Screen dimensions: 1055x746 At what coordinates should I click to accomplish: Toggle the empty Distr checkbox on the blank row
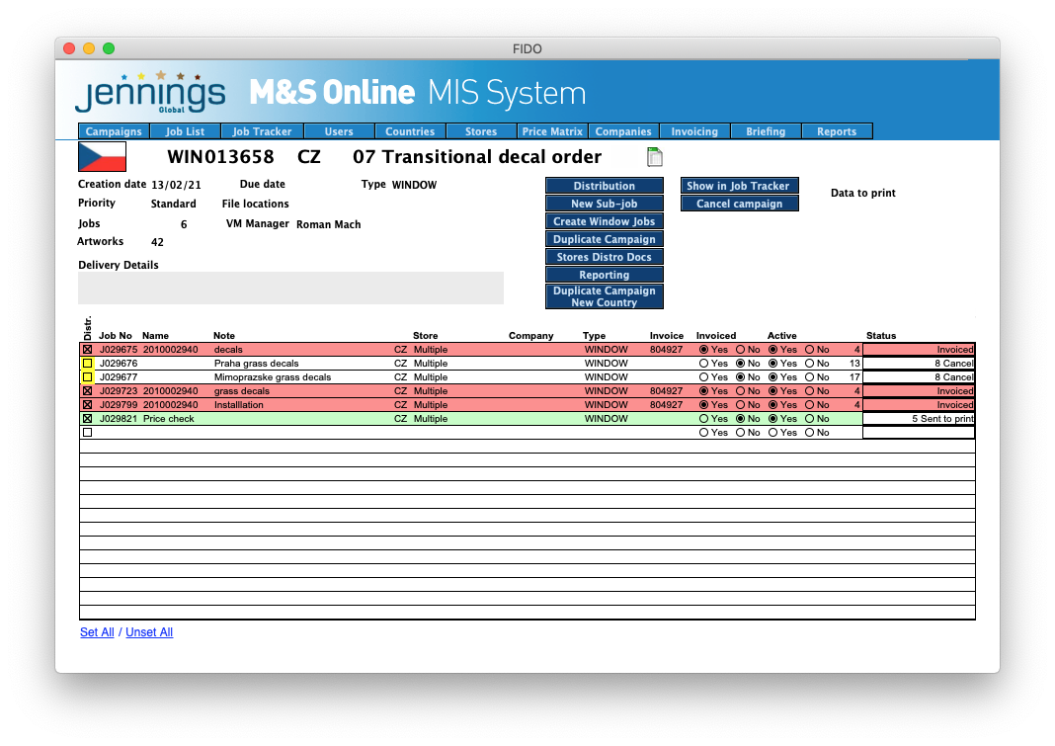[x=86, y=432]
